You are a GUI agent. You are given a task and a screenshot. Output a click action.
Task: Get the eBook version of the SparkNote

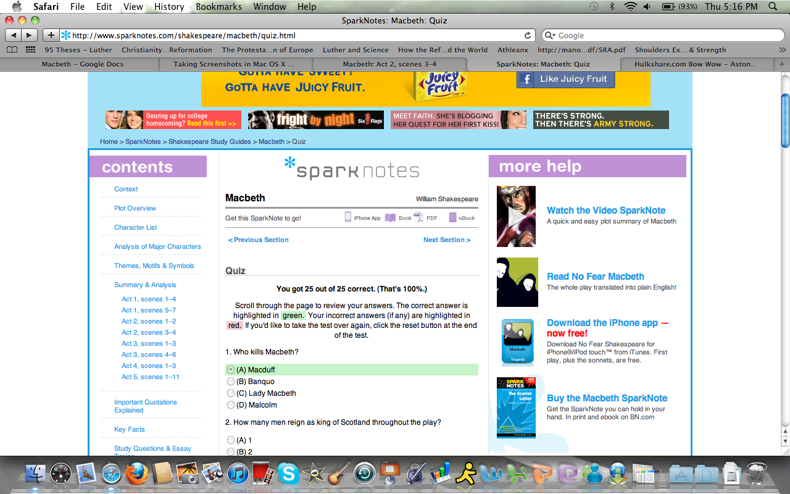tap(462, 217)
